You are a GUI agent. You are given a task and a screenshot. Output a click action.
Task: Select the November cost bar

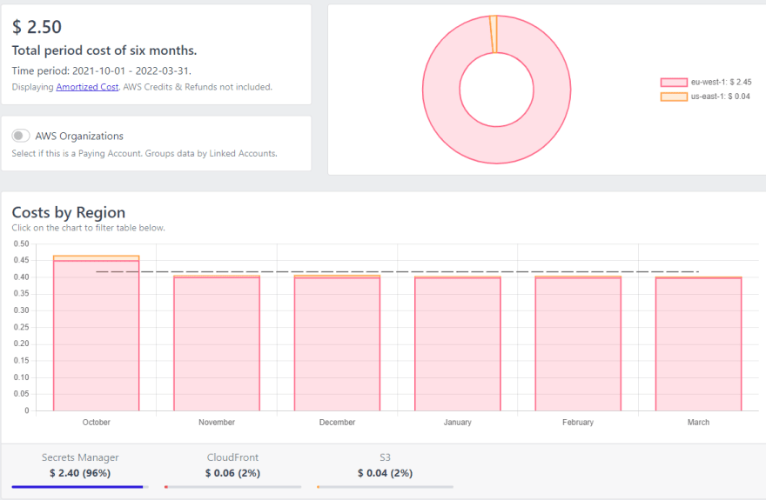pos(217,343)
